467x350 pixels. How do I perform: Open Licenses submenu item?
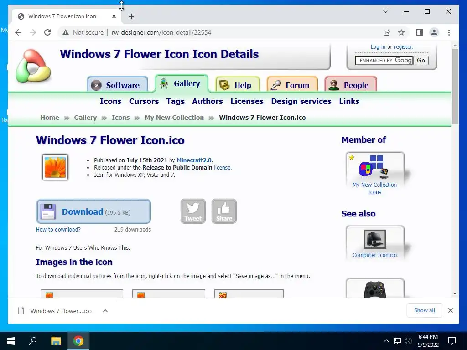click(247, 101)
